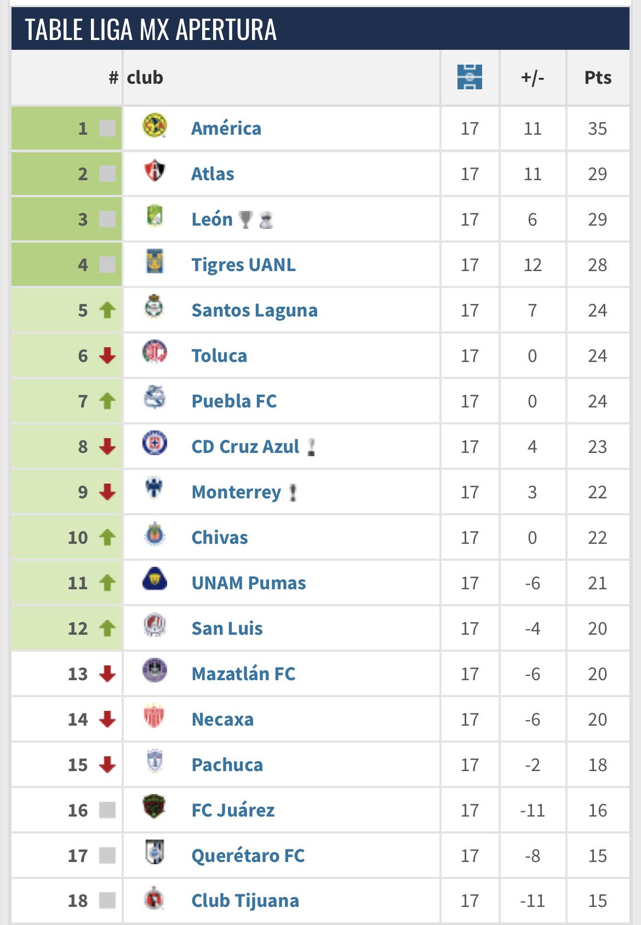641x925 pixels.
Task: Click the CD Cruz Azul crest icon
Action: click(x=154, y=444)
